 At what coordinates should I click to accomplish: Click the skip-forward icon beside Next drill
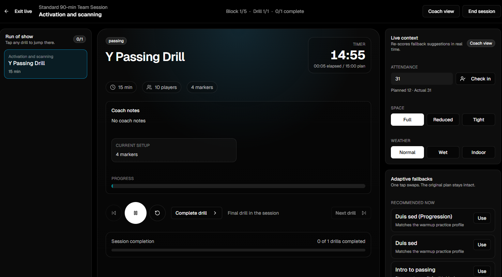click(x=363, y=213)
